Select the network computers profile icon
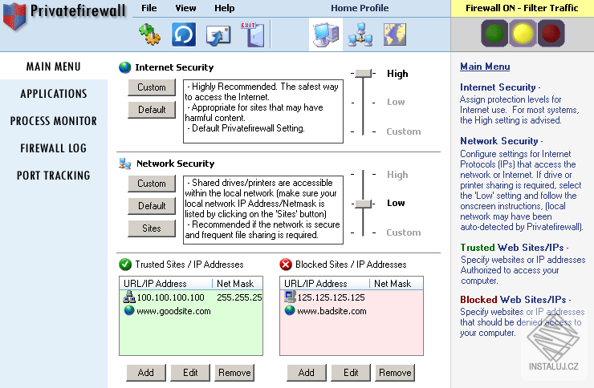This screenshot has width=594, height=388. click(360, 34)
